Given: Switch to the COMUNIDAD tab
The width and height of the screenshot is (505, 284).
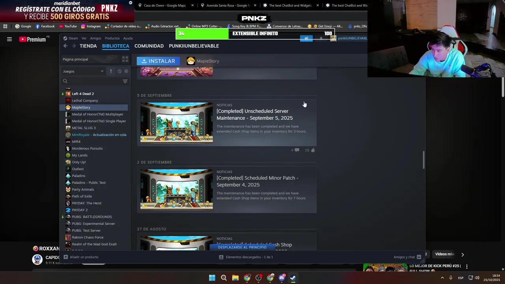Looking at the screenshot, I should pyautogui.click(x=149, y=46).
